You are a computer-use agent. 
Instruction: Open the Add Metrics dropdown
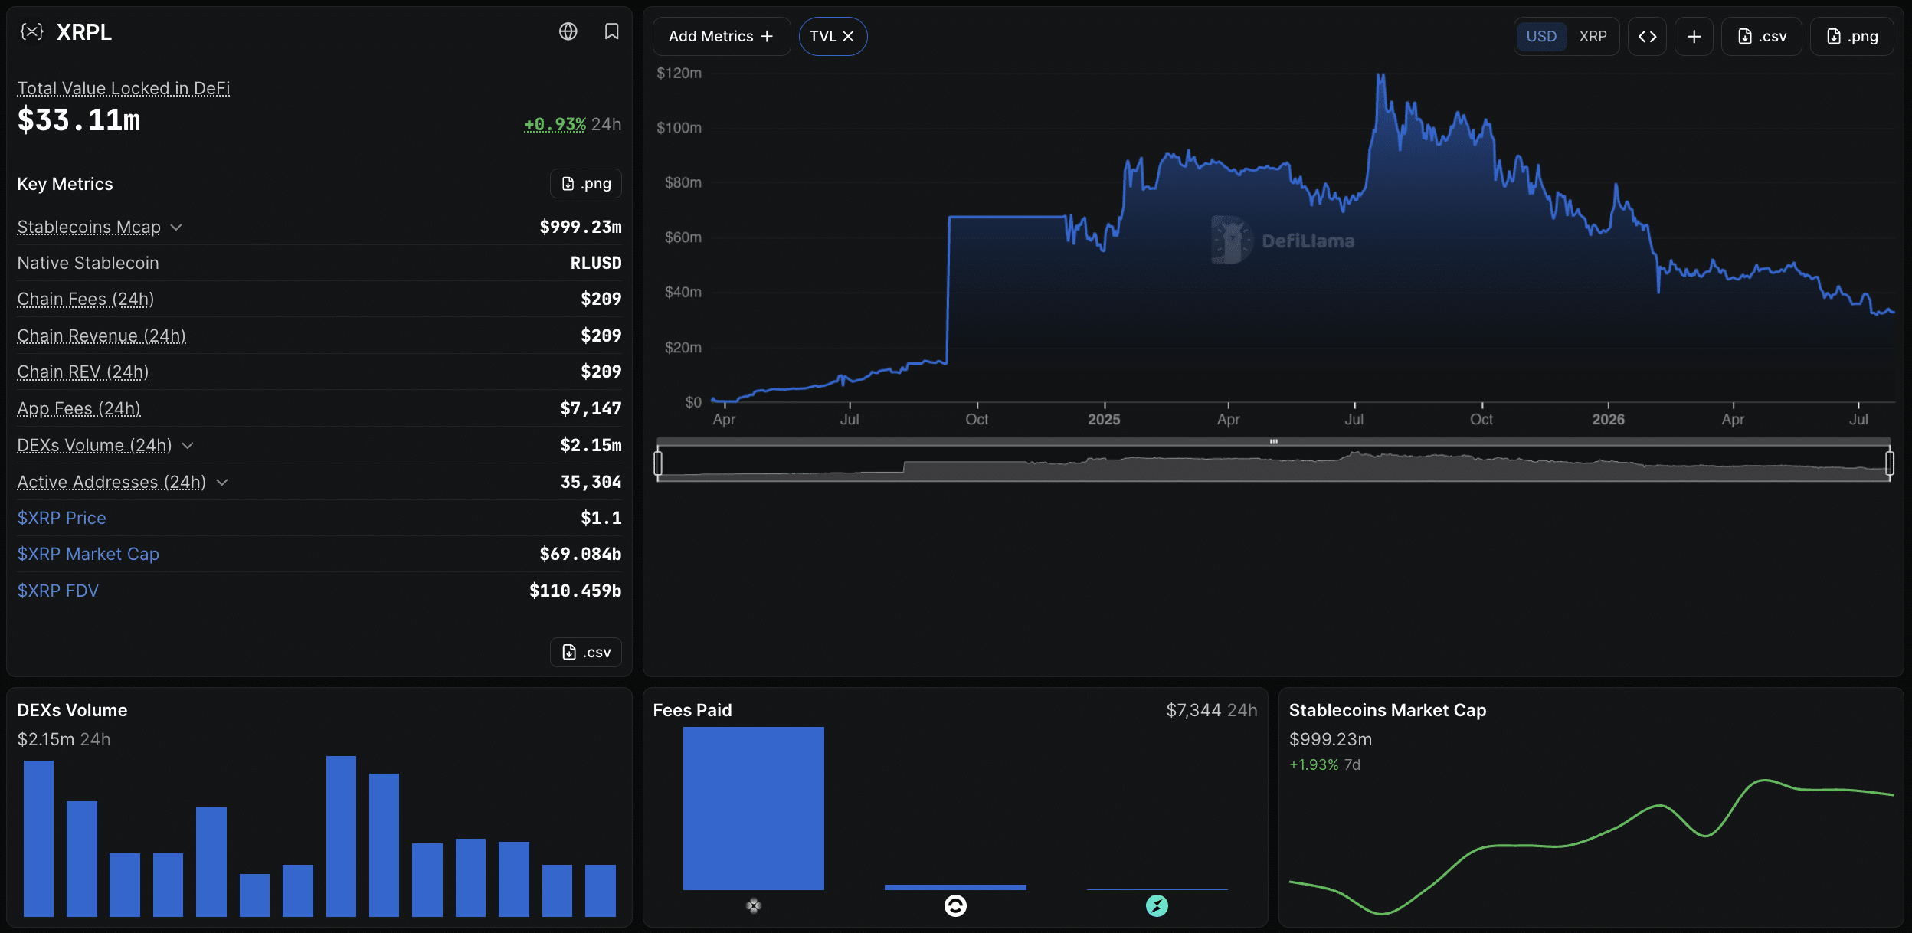[721, 36]
